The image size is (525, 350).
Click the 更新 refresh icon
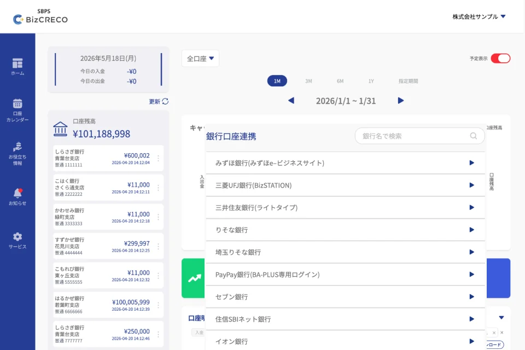click(165, 101)
